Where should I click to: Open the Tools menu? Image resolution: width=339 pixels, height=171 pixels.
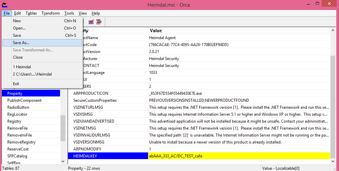(x=69, y=13)
